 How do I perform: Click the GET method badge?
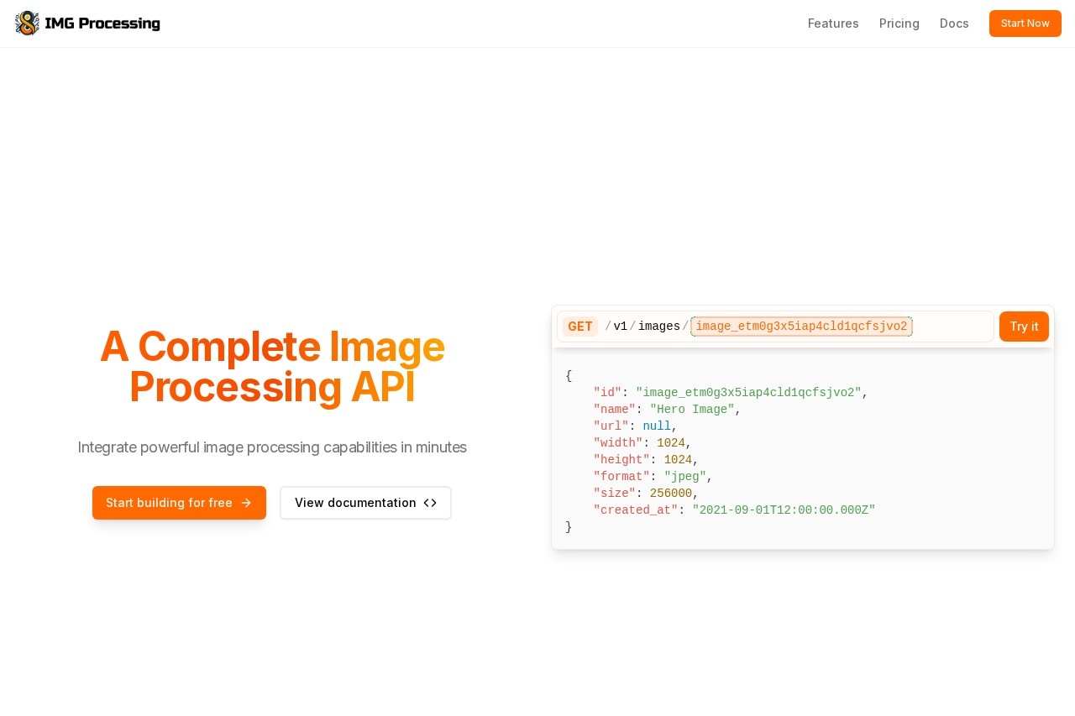tap(579, 327)
